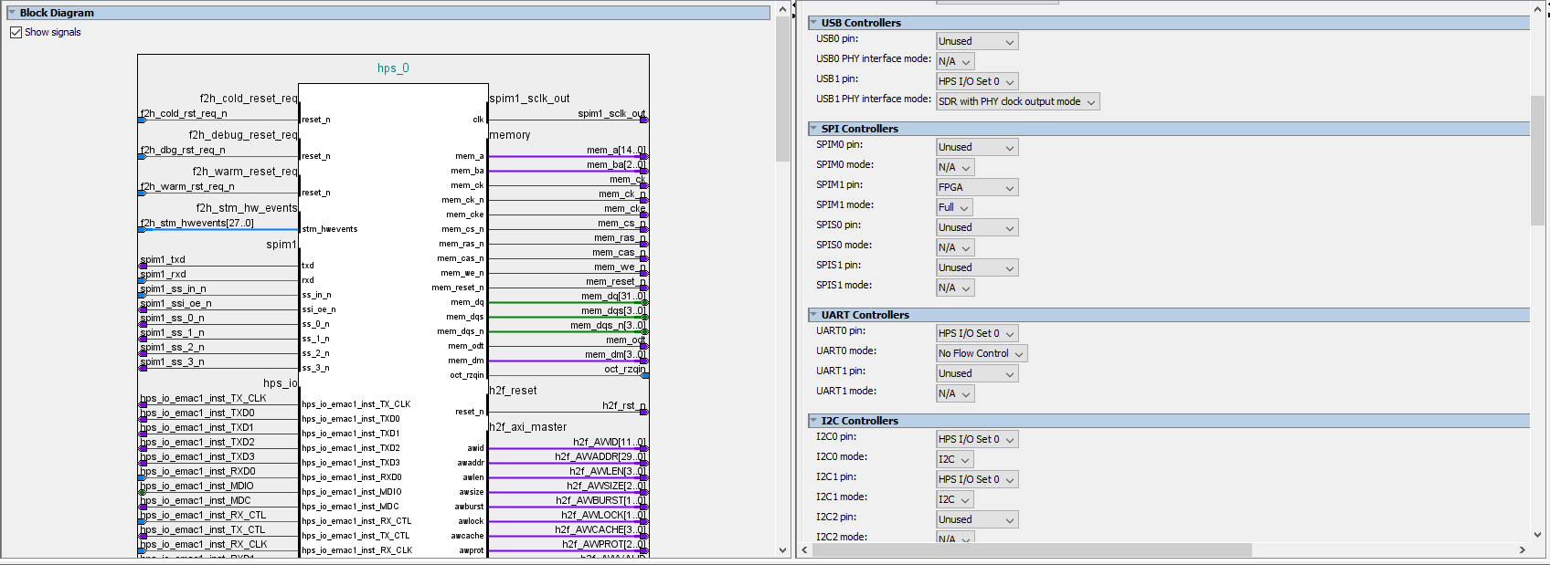Select the spim1_sclk_out signal label
1550x565 pixels.
(x=611, y=113)
